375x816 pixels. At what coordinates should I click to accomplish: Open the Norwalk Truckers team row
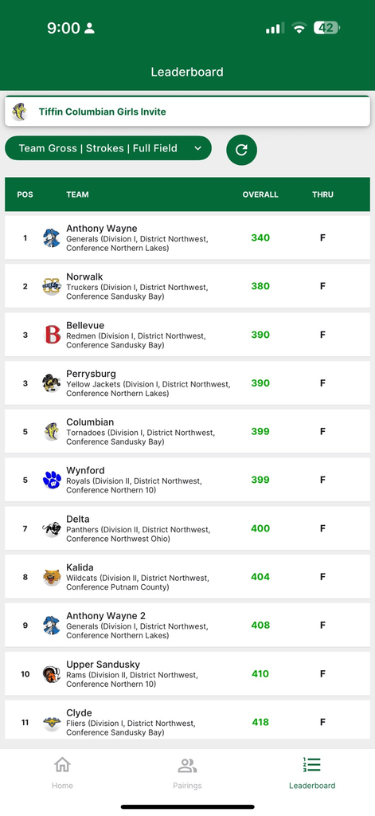tap(187, 286)
